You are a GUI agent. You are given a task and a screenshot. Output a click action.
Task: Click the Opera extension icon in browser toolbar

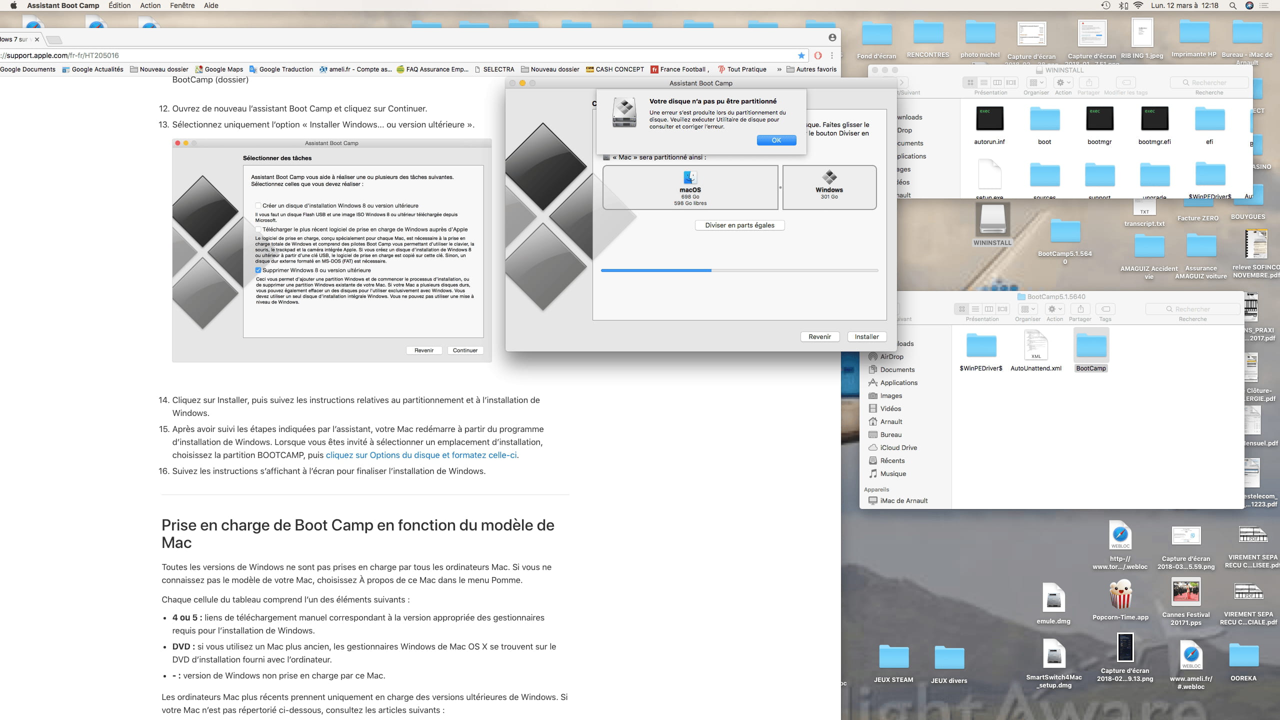[x=818, y=55]
